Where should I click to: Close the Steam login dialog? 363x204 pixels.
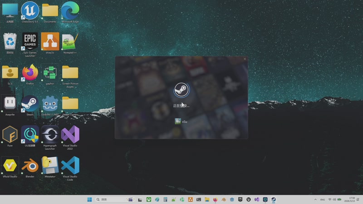click(x=245, y=59)
